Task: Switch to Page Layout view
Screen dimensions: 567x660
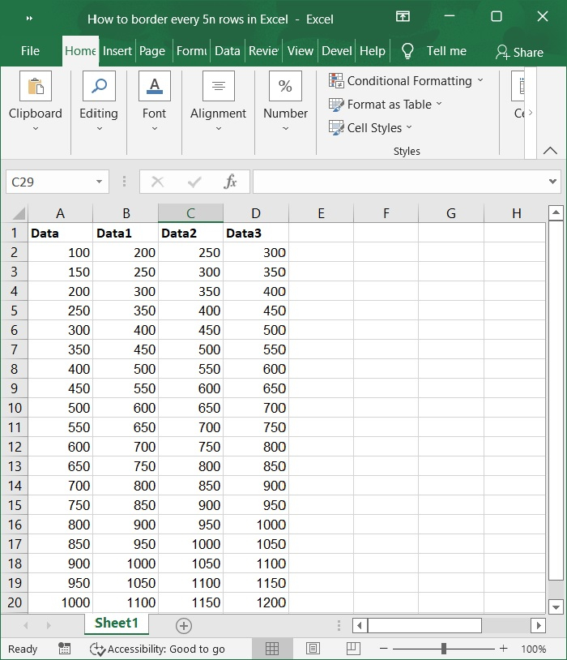Action: tap(313, 649)
